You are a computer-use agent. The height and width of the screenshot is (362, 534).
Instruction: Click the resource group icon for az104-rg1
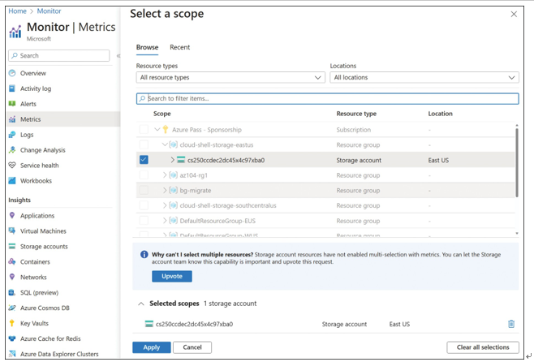[174, 175]
